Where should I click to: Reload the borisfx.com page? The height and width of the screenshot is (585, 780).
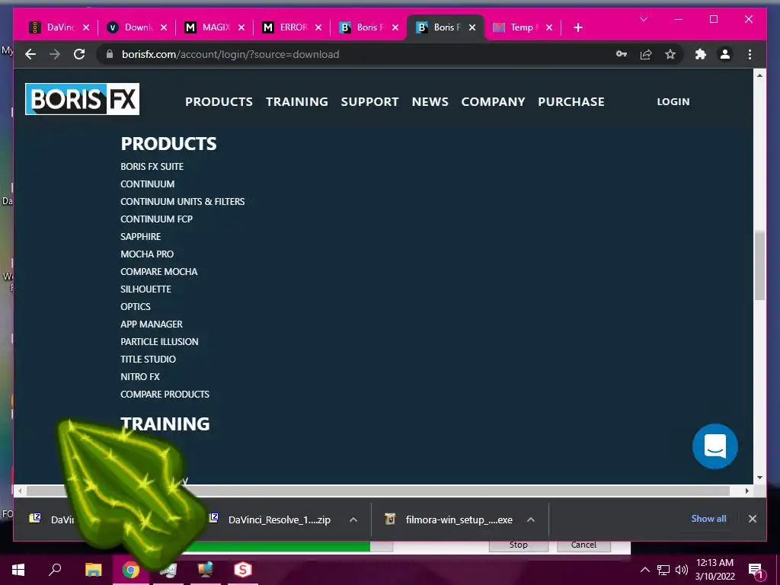[79, 54]
